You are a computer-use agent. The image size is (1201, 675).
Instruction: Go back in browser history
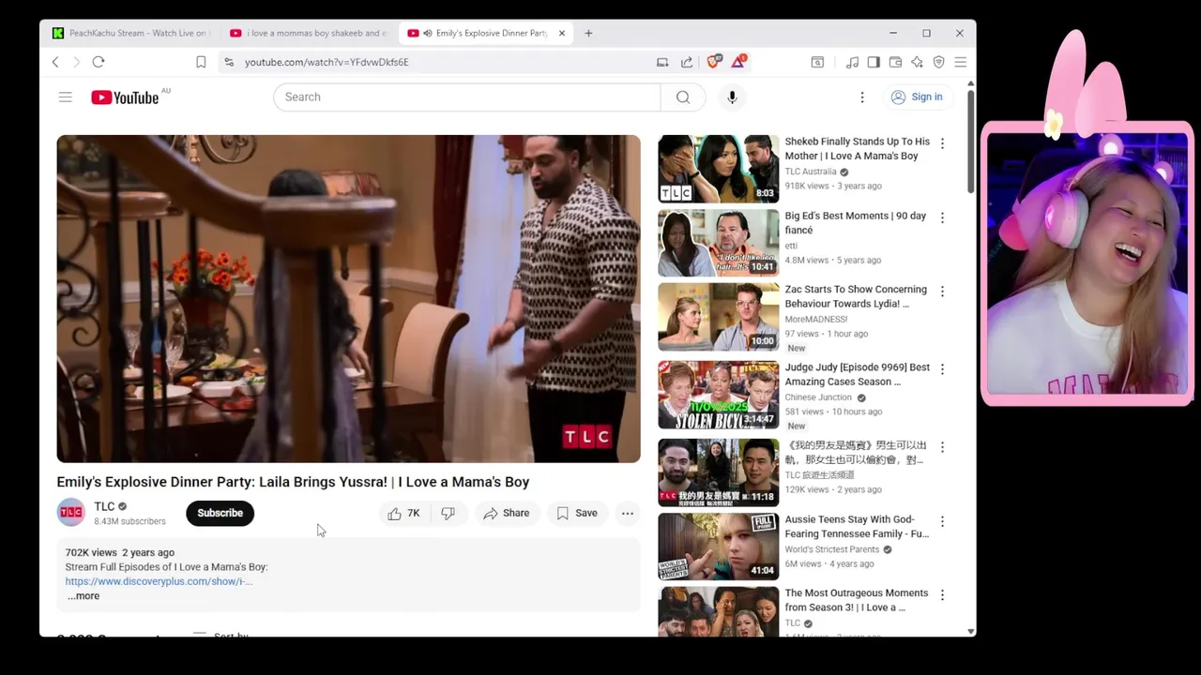pyautogui.click(x=55, y=62)
